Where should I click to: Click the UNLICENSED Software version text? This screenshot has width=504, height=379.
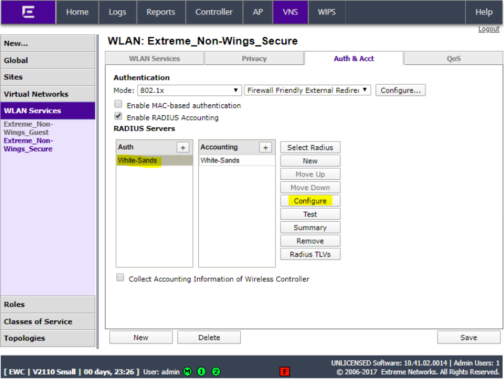pos(389,363)
